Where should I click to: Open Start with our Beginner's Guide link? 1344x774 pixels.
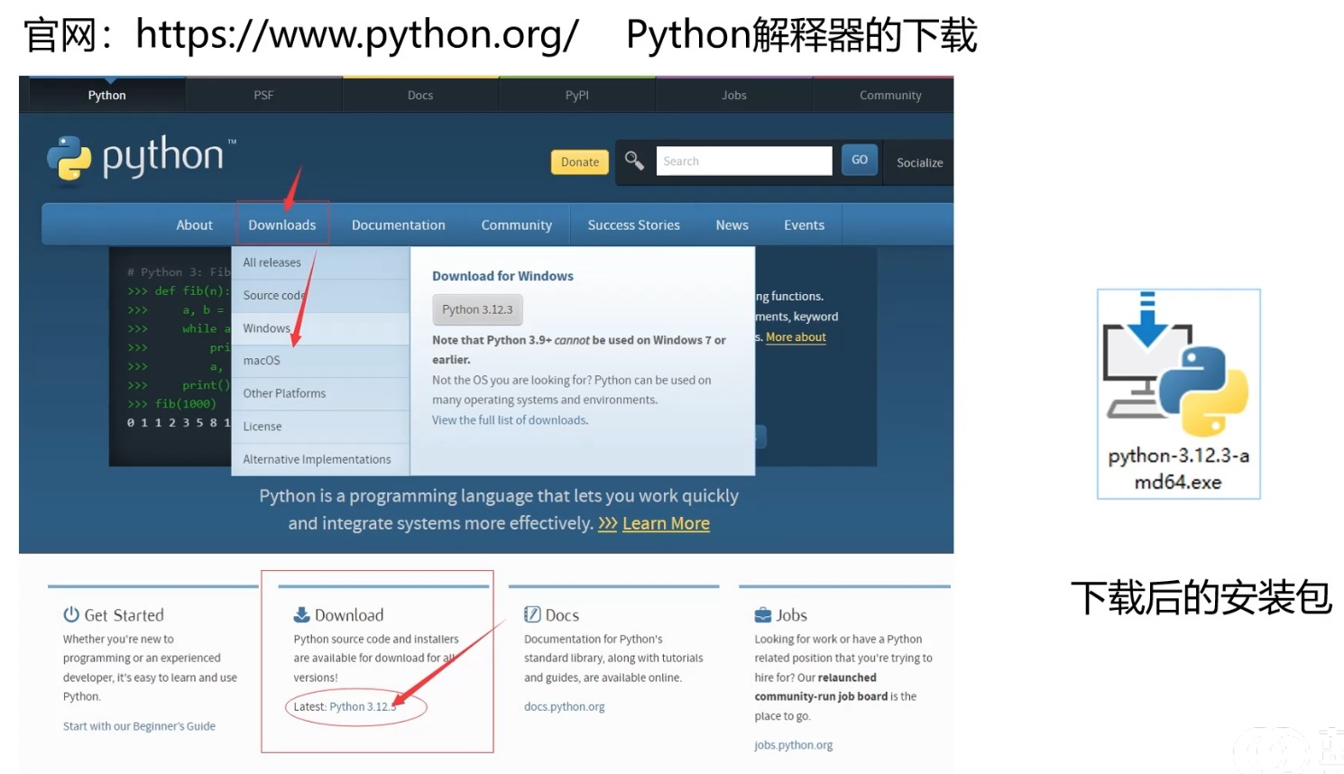click(139, 726)
